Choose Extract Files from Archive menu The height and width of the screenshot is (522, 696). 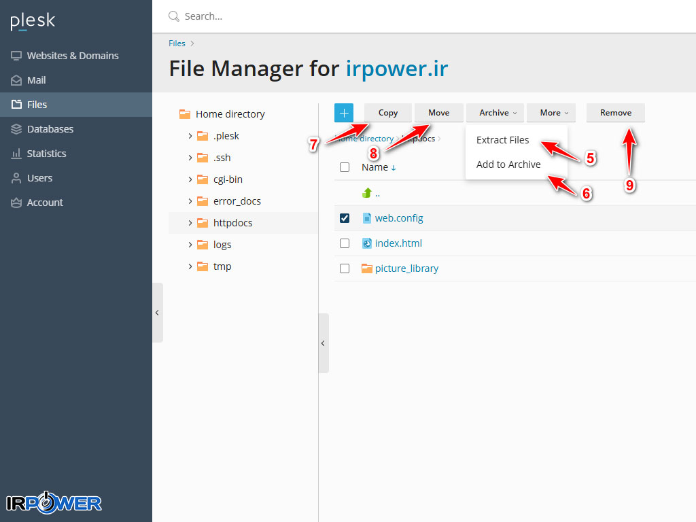click(x=502, y=140)
